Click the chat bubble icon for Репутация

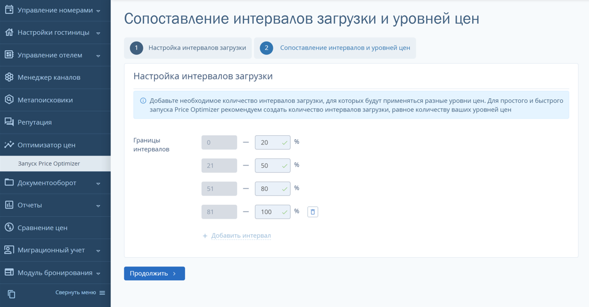[9, 122]
